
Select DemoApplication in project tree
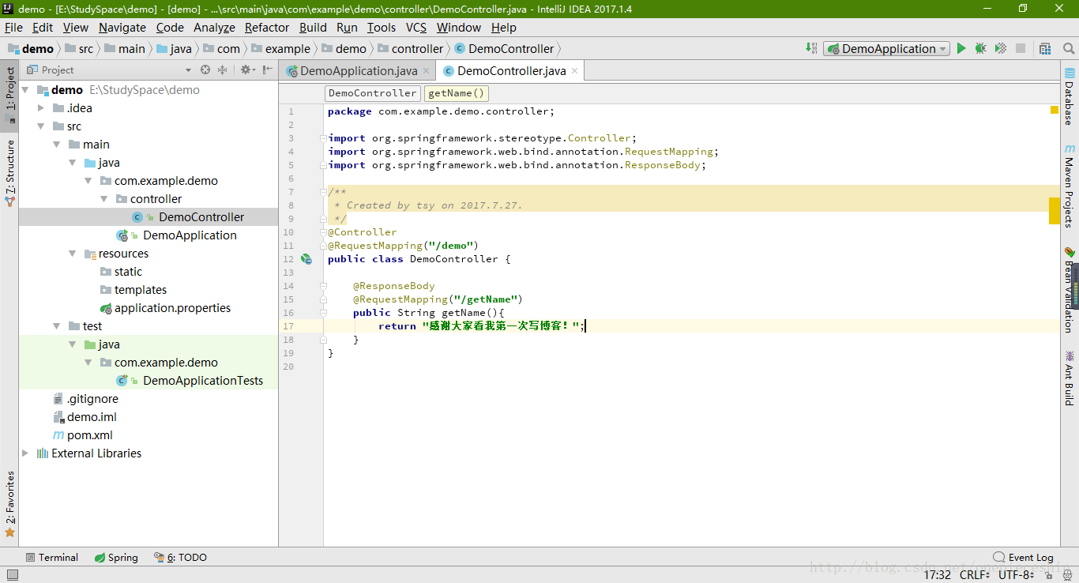point(190,235)
